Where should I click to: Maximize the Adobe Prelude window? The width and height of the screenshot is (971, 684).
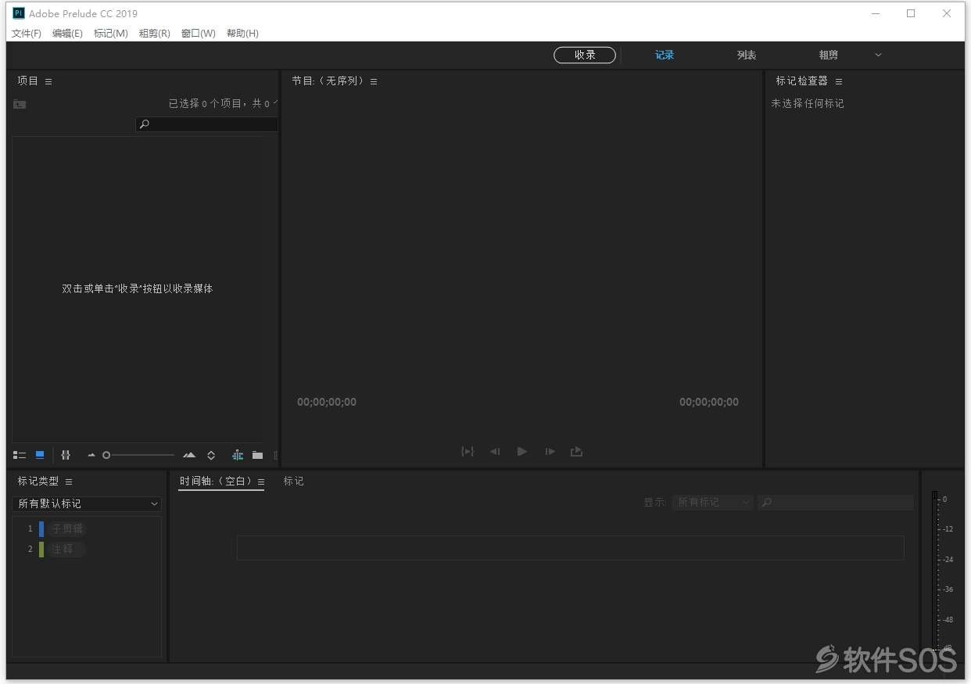911,13
